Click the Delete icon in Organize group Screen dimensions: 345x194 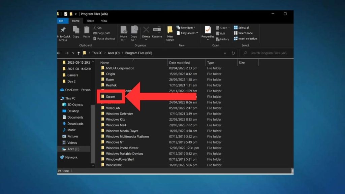pos(146,30)
